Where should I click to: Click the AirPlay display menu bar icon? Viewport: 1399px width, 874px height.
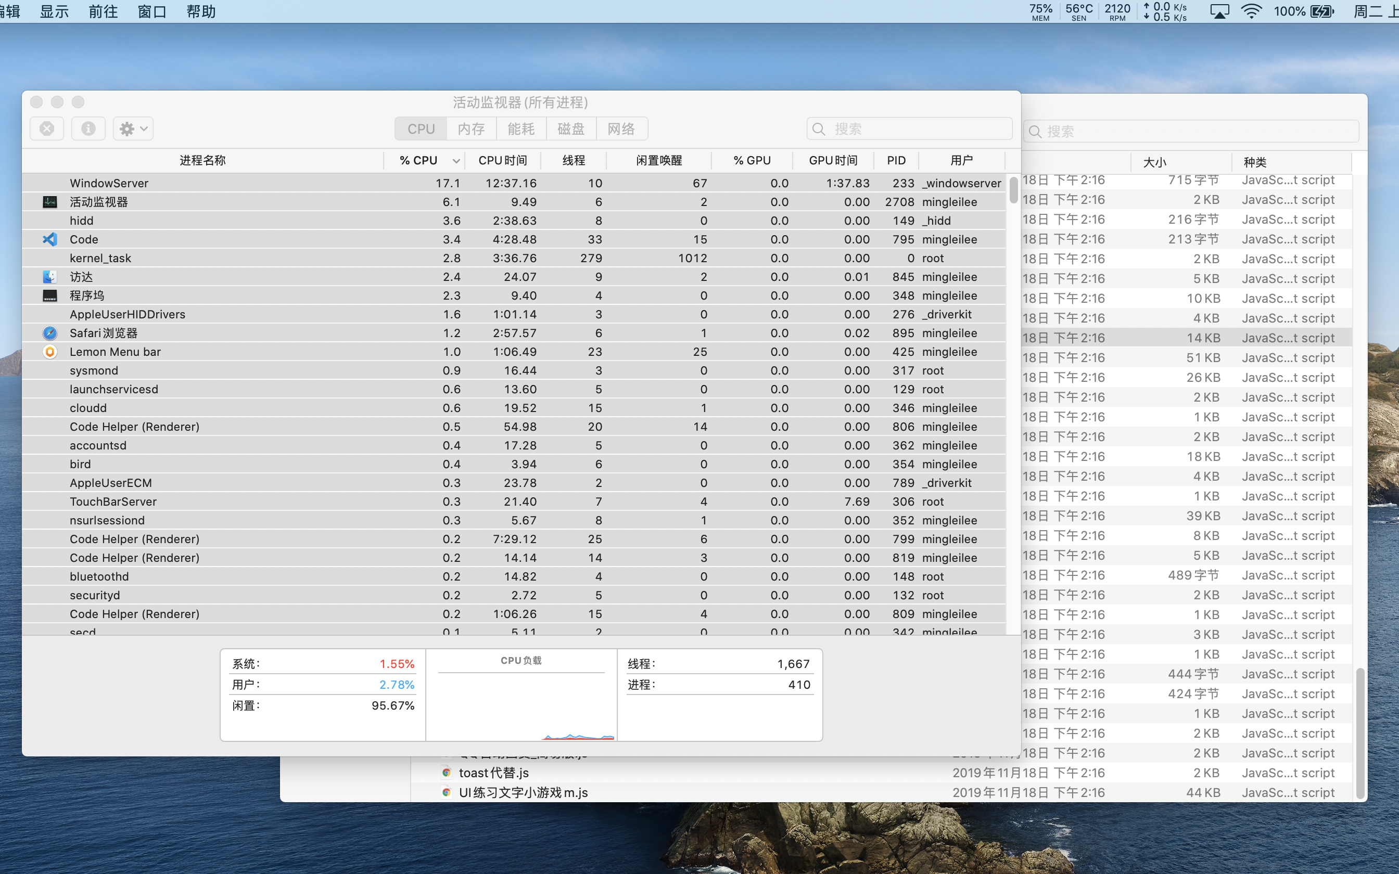(x=1219, y=11)
